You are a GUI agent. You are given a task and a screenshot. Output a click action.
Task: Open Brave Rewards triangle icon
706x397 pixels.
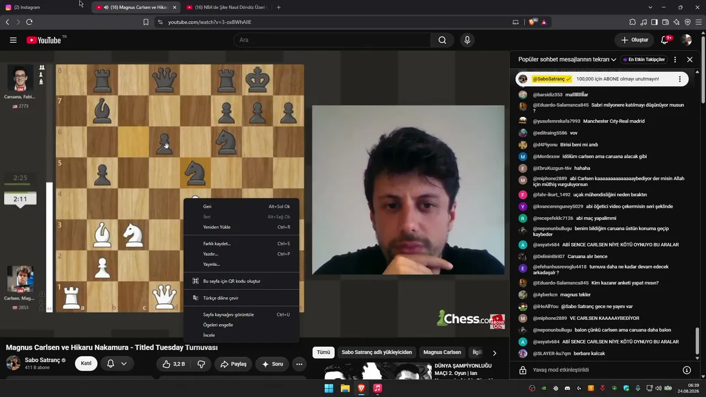pos(544,22)
